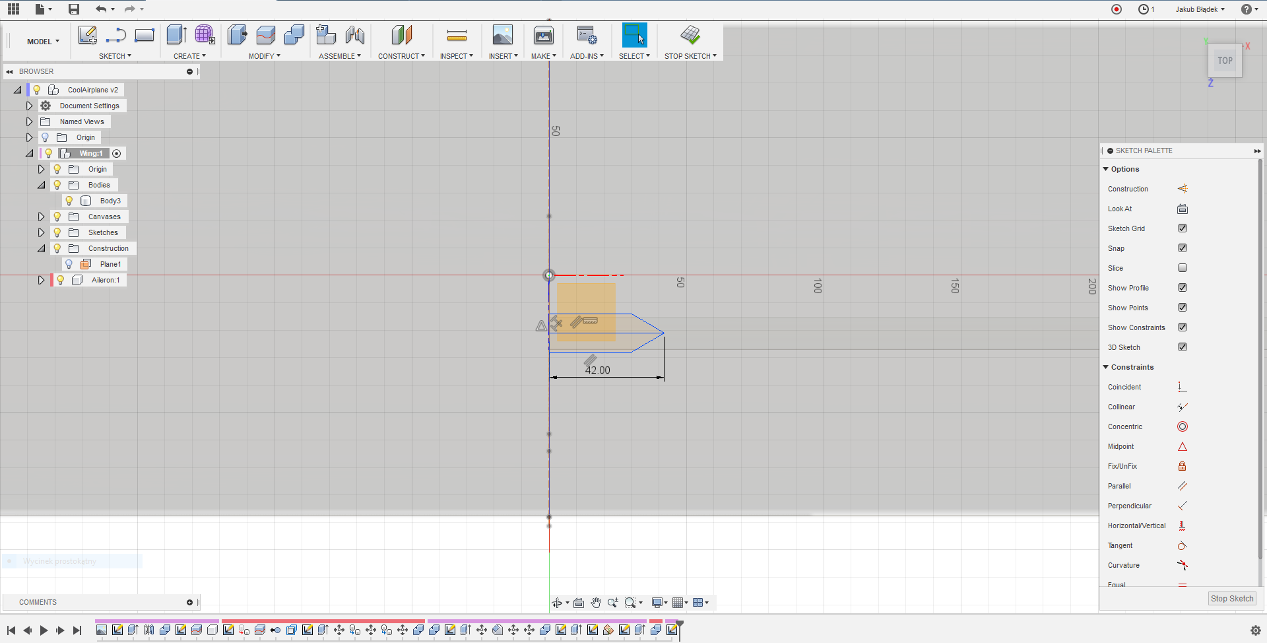Click the Create Sketch icon

pyautogui.click(x=87, y=35)
